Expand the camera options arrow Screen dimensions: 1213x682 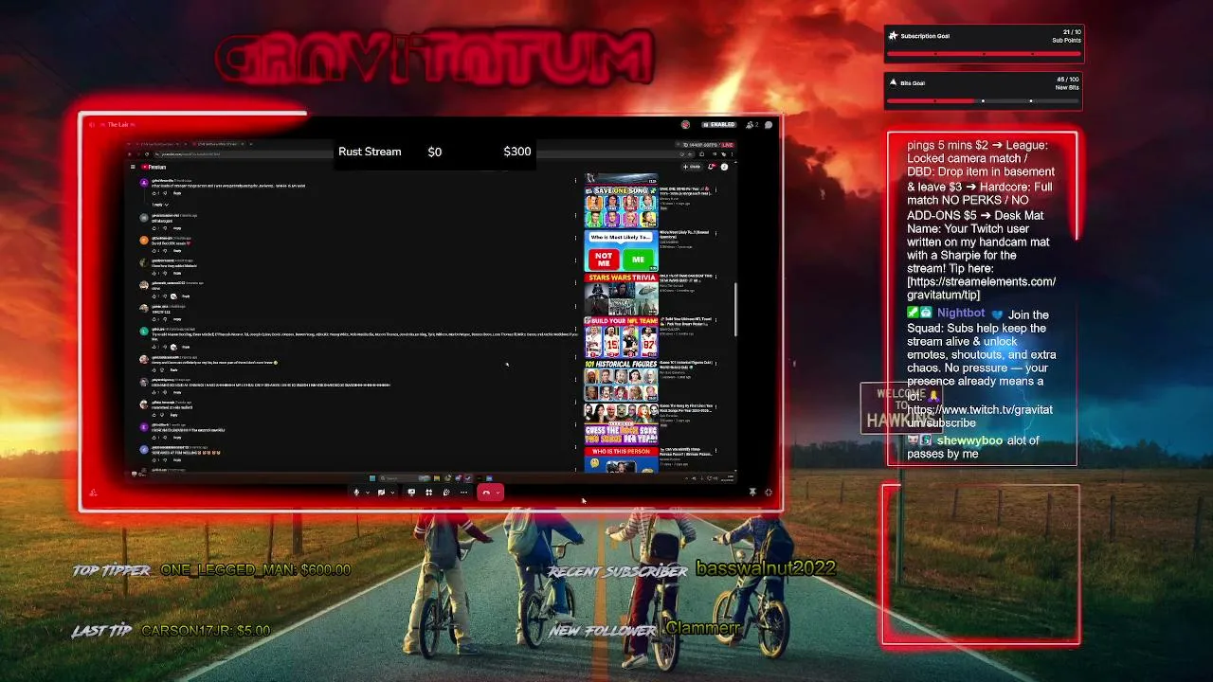tap(391, 493)
